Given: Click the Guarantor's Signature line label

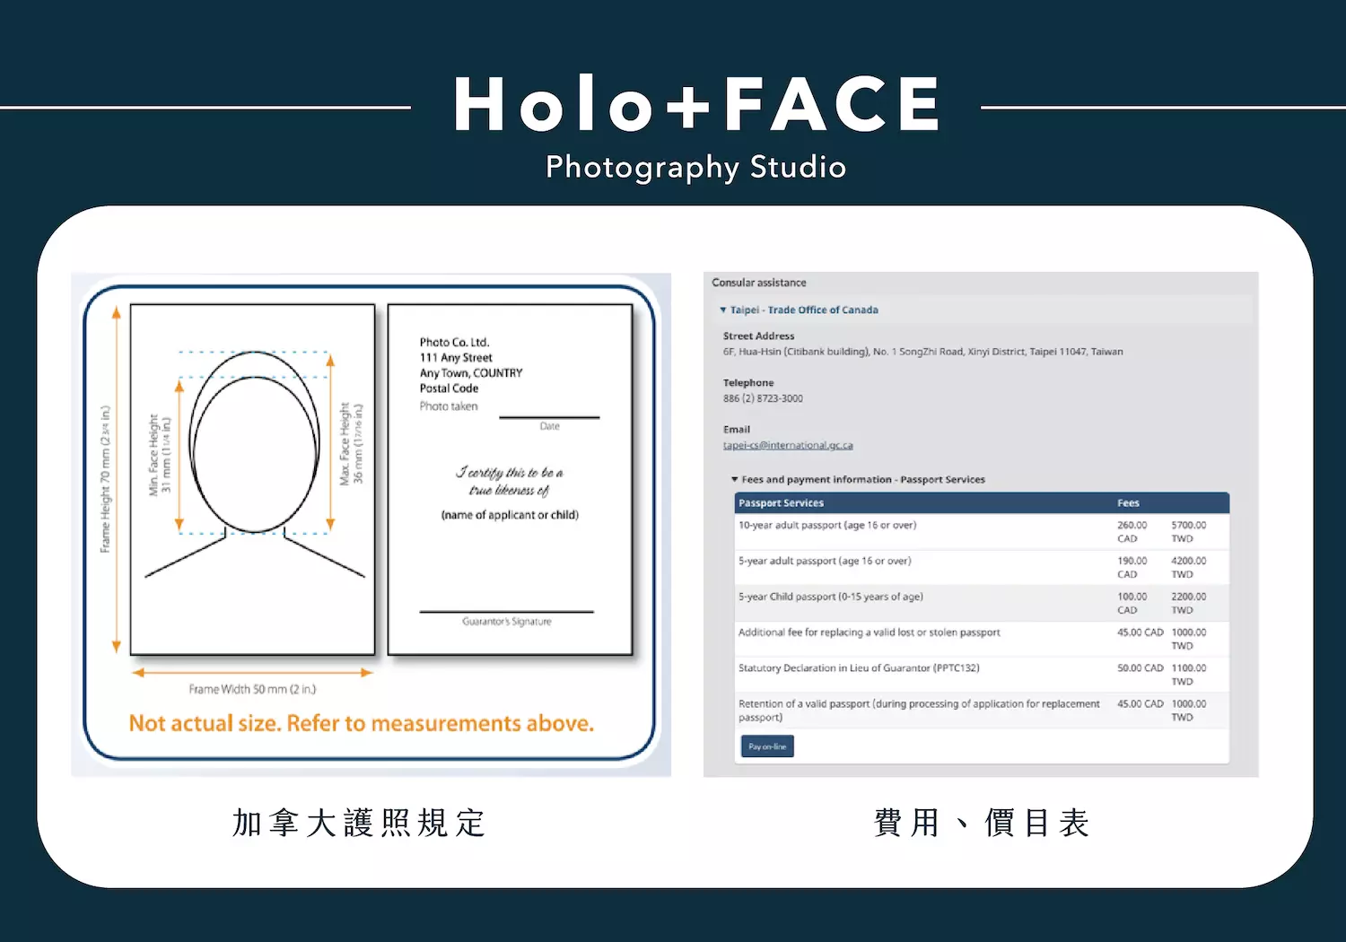Looking at the screenshot, I should [507, 622].
